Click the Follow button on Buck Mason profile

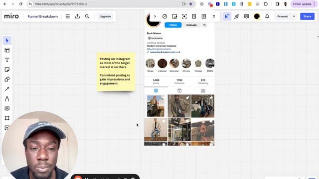(x=173, y=25)
